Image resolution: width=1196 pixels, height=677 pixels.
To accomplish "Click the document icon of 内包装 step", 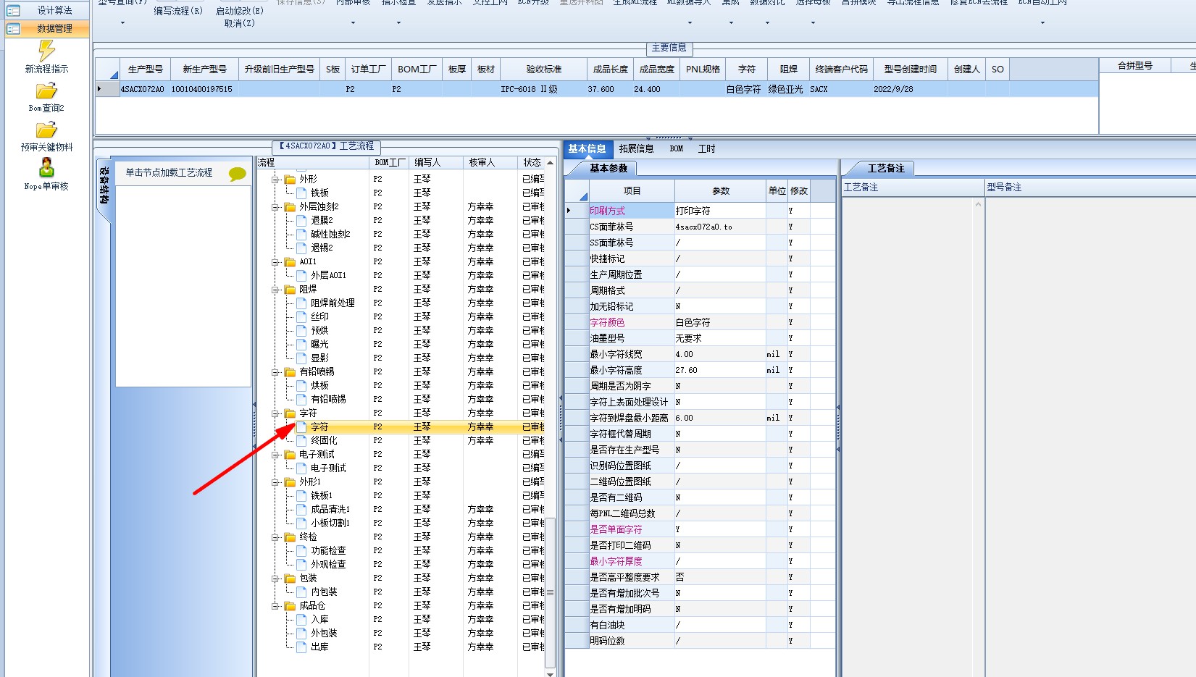I will pyautogui.click(x=301, y=592).
